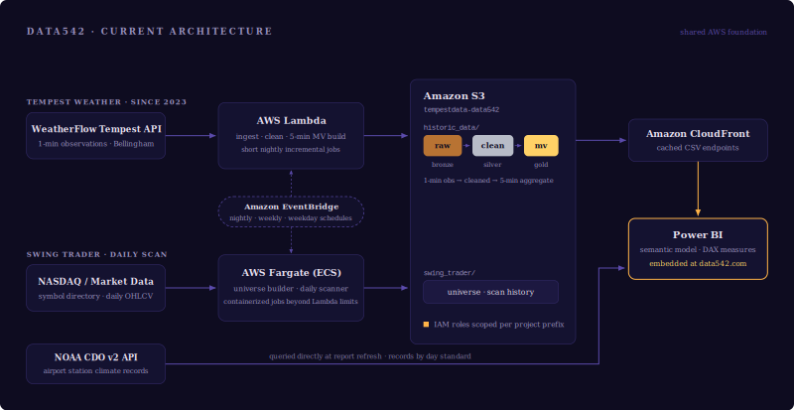Click the WeatherFlow Tempest API box

(x=95, y=136)
